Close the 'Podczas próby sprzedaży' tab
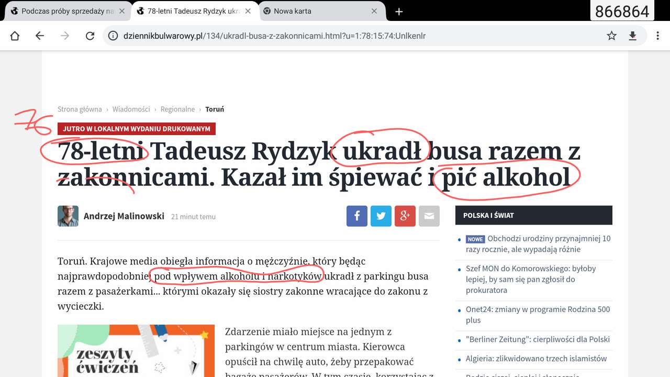This screenshot has height=377, width=670. pos(123,11)
